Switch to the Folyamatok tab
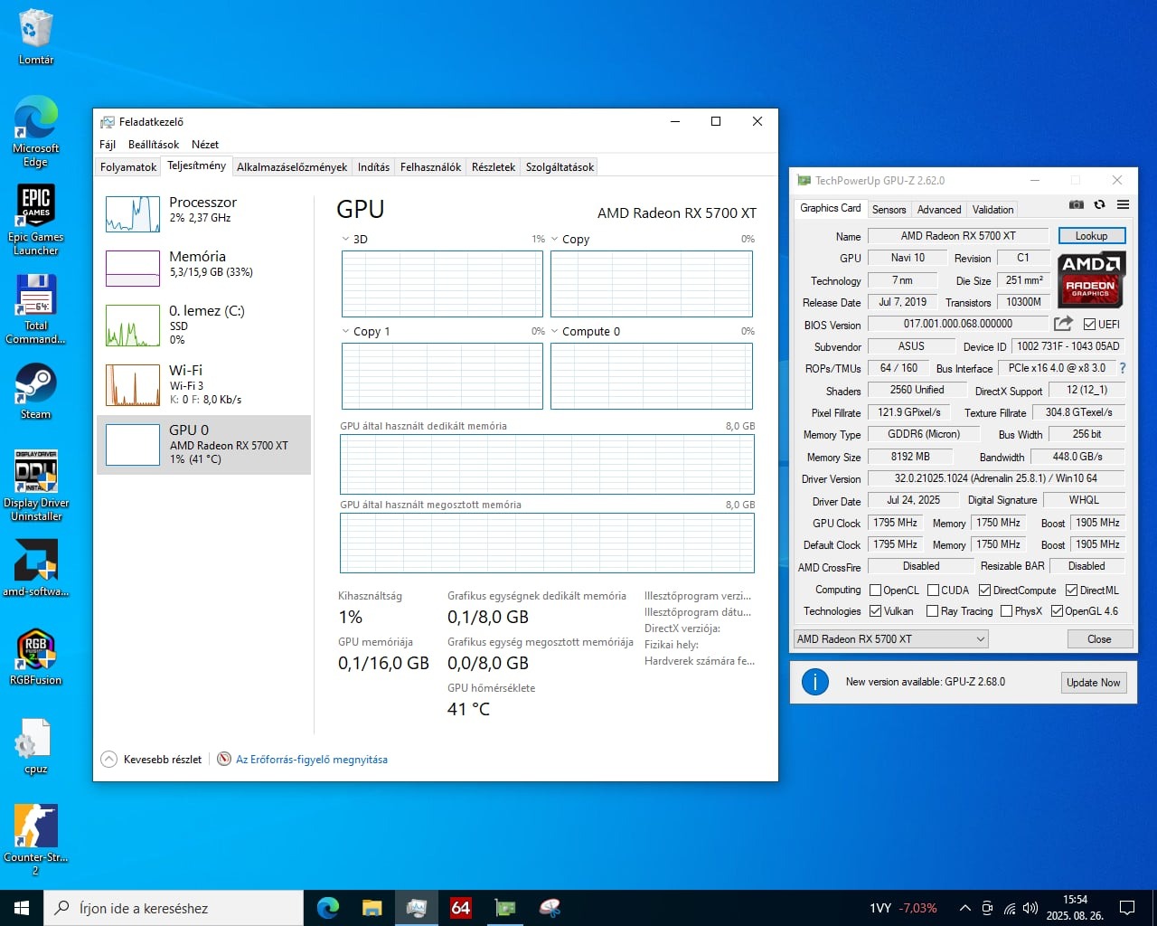This screenshot has height=926, width=1157. (x=128, y=167)
